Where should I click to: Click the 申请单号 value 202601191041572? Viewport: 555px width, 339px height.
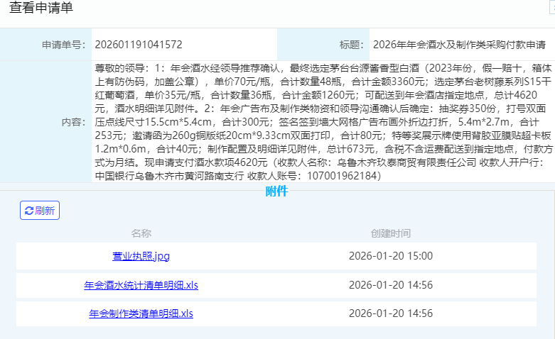tap(139, 45)
